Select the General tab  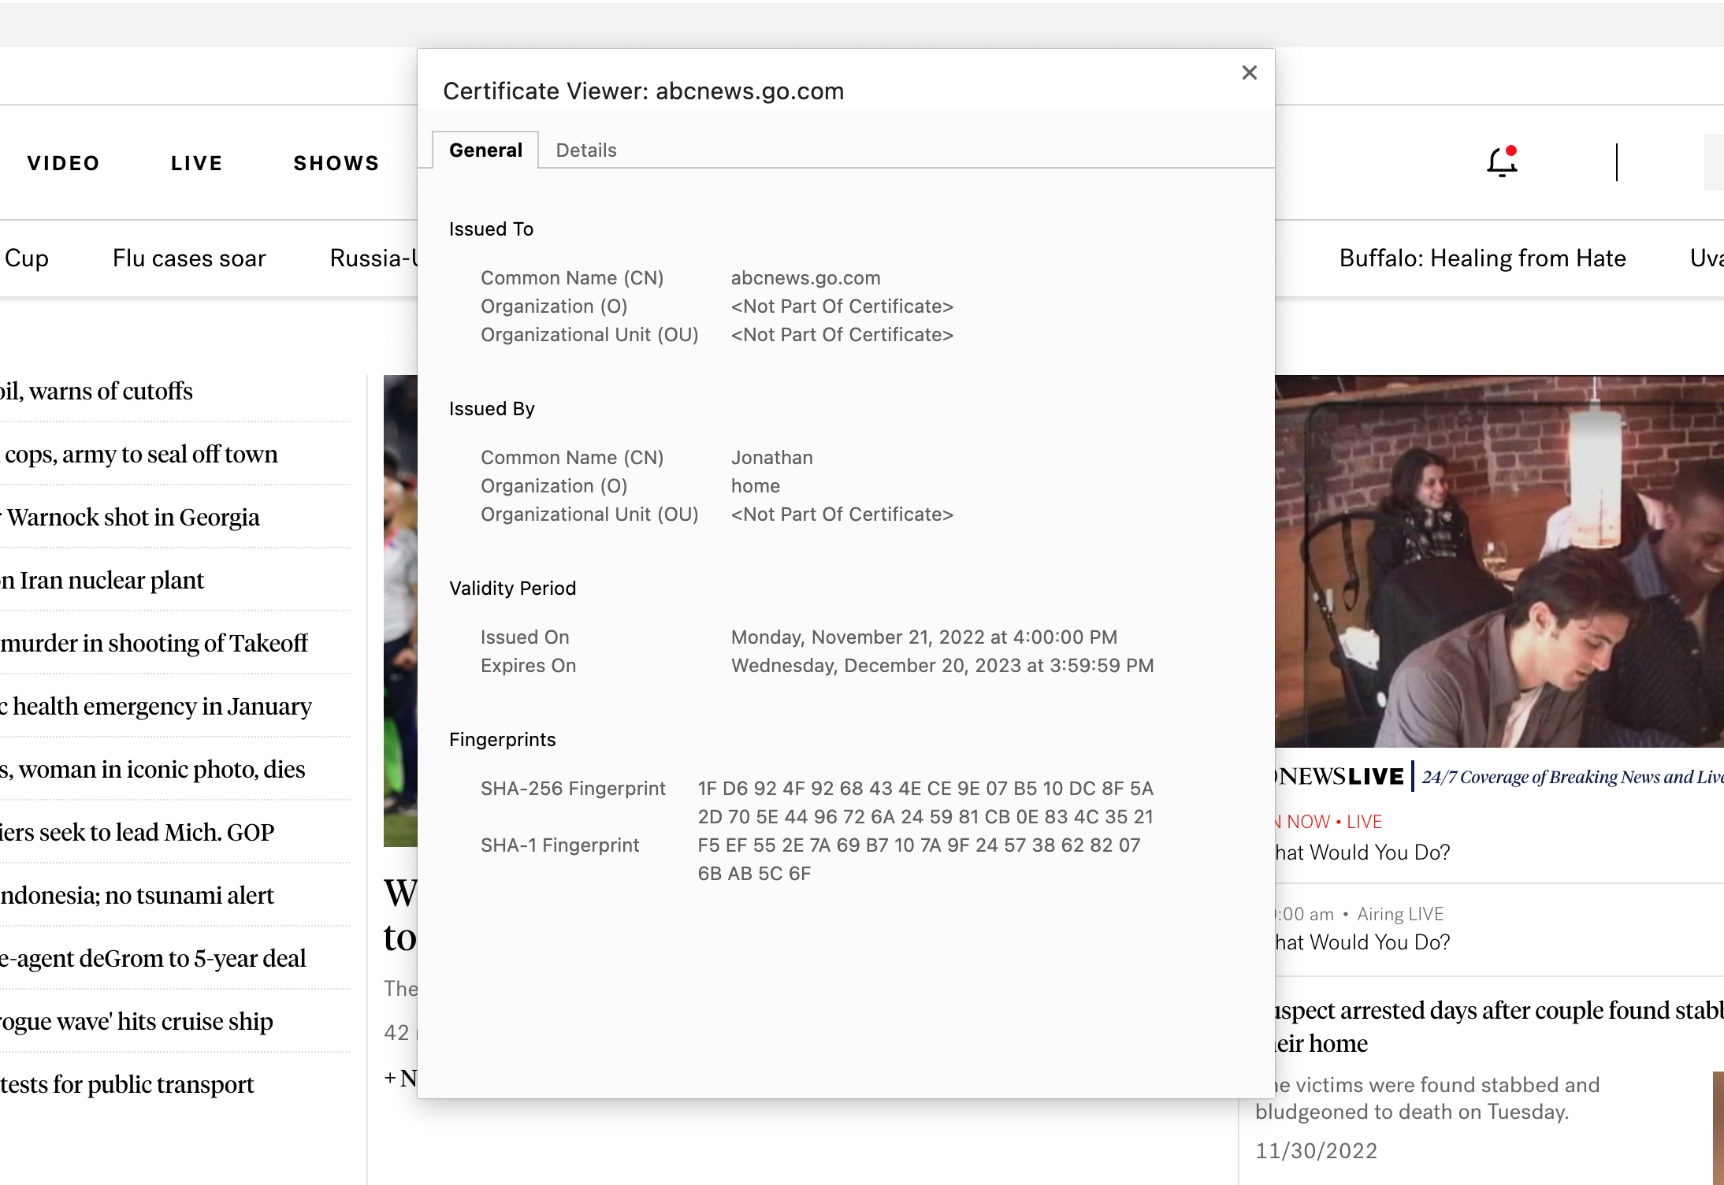pos(485,150)
